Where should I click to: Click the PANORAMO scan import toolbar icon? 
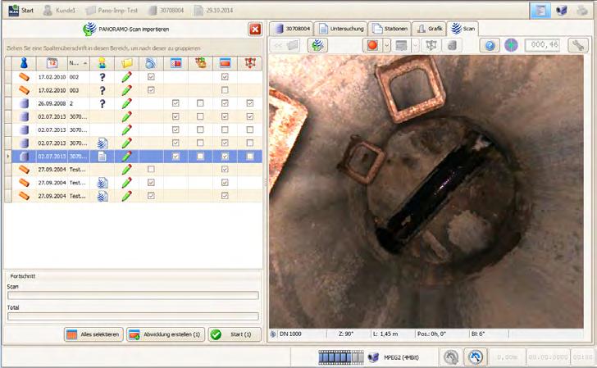317,45
